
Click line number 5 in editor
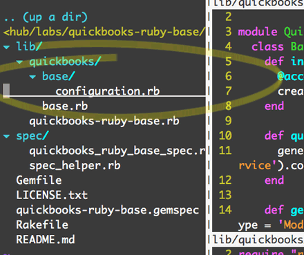pos(228,62)
